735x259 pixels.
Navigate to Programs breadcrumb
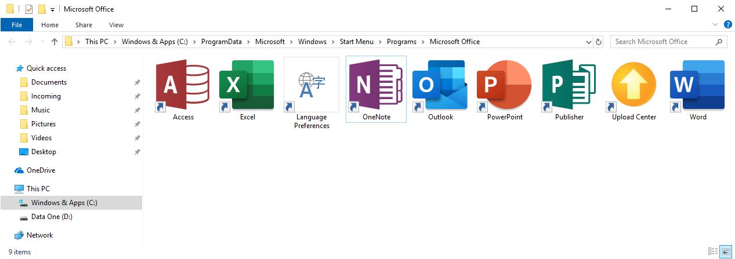[x=401, y=42]
